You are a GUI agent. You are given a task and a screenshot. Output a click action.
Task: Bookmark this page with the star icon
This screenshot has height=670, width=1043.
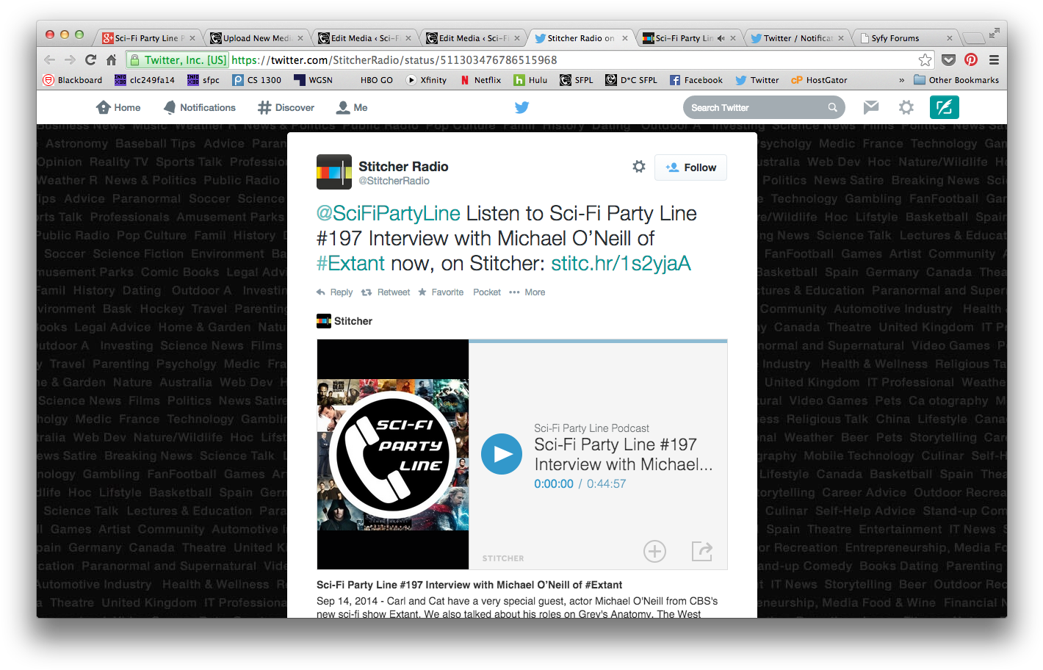[x=925, y=60]
